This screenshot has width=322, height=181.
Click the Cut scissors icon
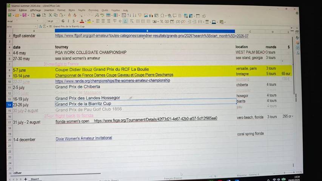tap(50, 15)
